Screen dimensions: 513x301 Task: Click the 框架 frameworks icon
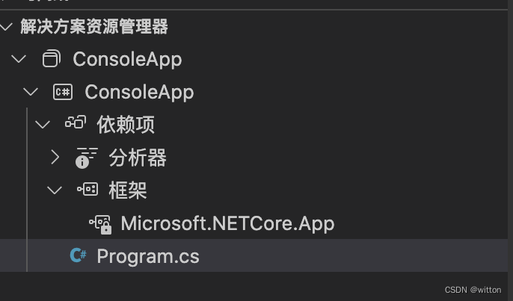(87, 190)
